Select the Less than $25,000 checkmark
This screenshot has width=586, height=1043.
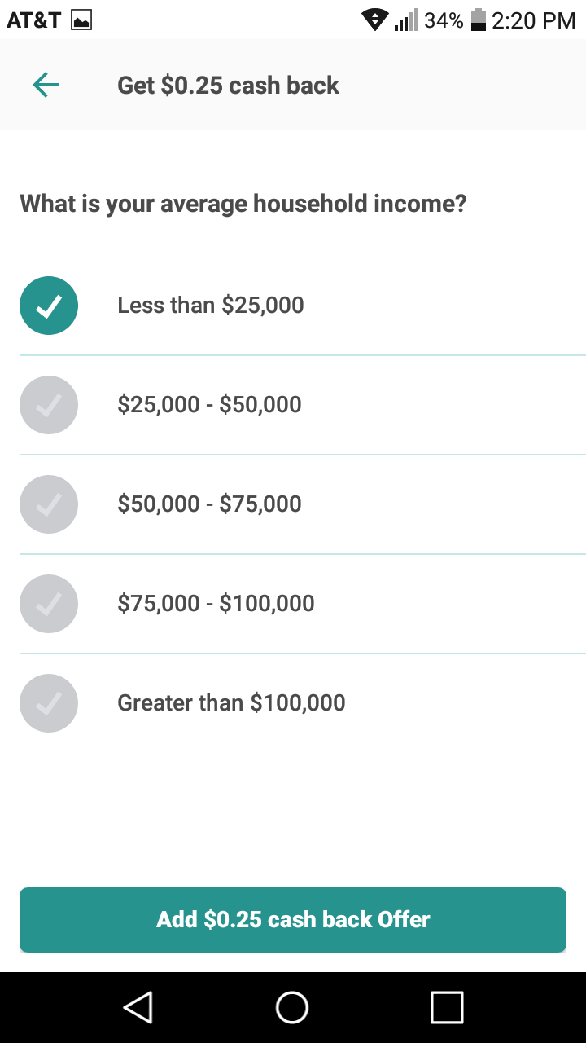coord(49,306)
